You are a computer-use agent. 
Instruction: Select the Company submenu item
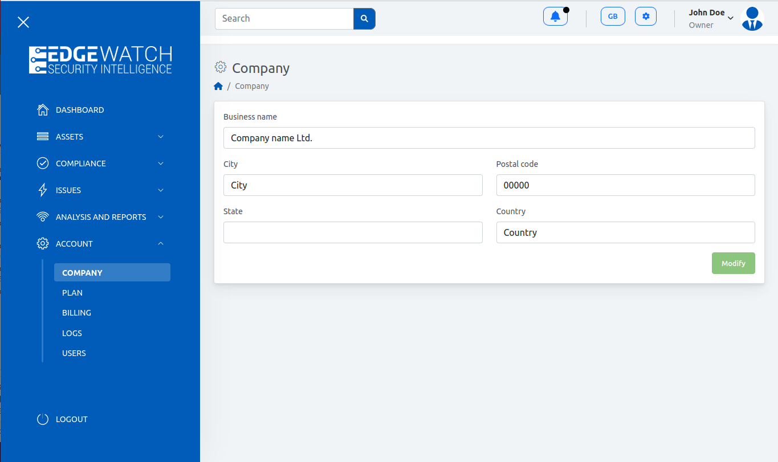tap(112, 272)
